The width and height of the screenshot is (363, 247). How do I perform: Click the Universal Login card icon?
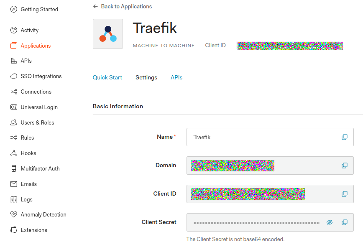[x=14, y=107]
